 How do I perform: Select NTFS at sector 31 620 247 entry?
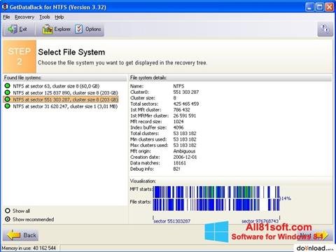tap(65, 106)
